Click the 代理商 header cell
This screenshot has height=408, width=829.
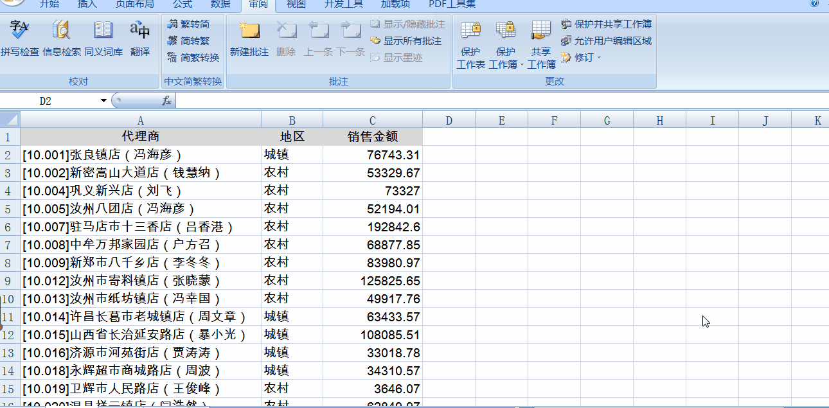click(141, 137)
